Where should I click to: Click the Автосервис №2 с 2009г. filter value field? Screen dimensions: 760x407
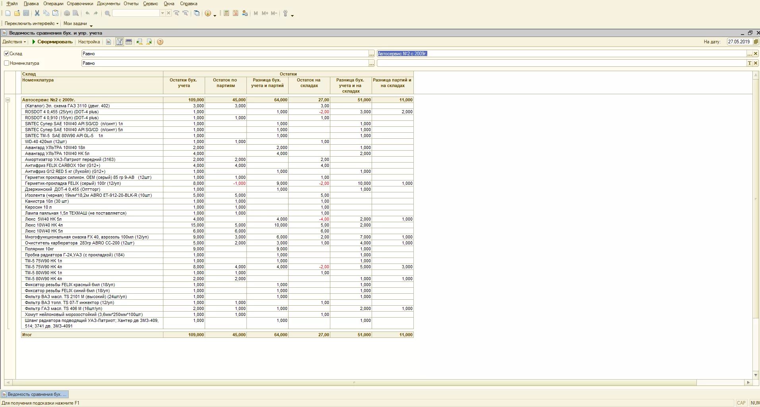click(x=562, y=54)
